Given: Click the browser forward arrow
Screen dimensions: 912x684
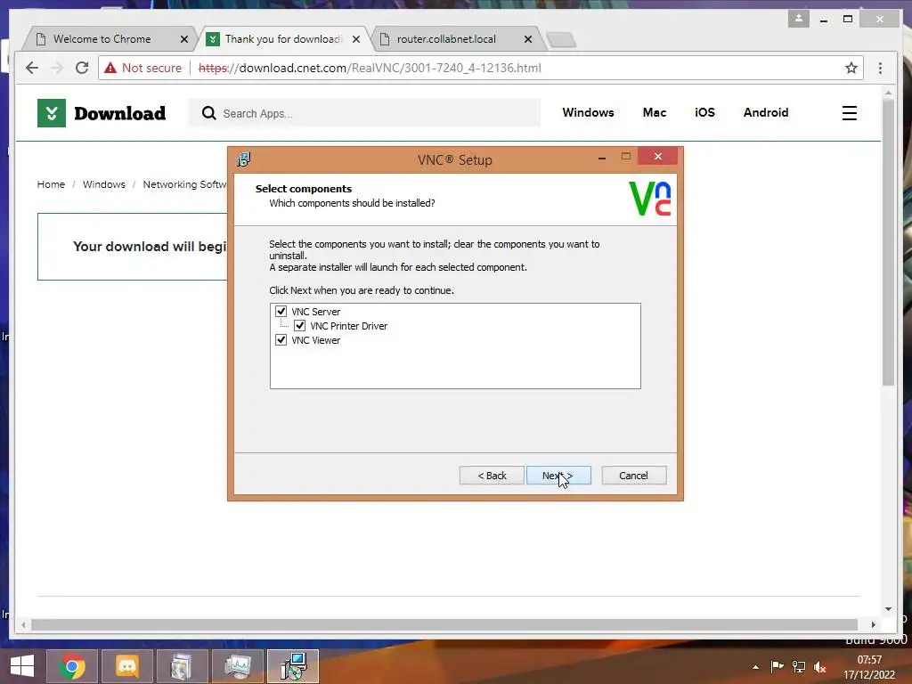Looking at the screenshot, I should coord(57,68).
